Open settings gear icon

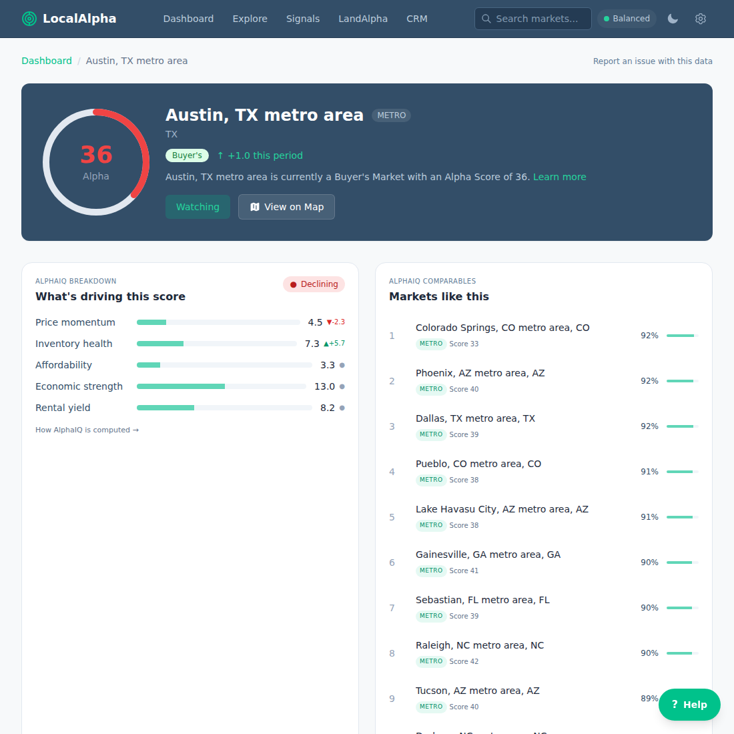(700, 19)
